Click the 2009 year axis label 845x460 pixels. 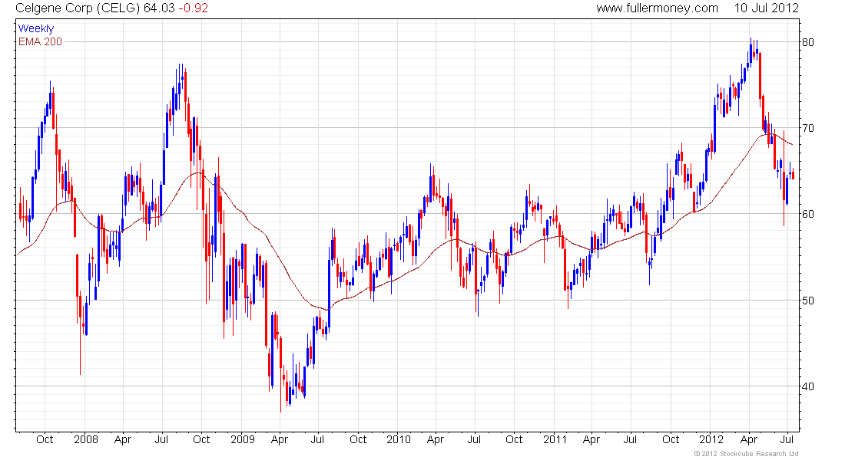click(x=243, y=439)
